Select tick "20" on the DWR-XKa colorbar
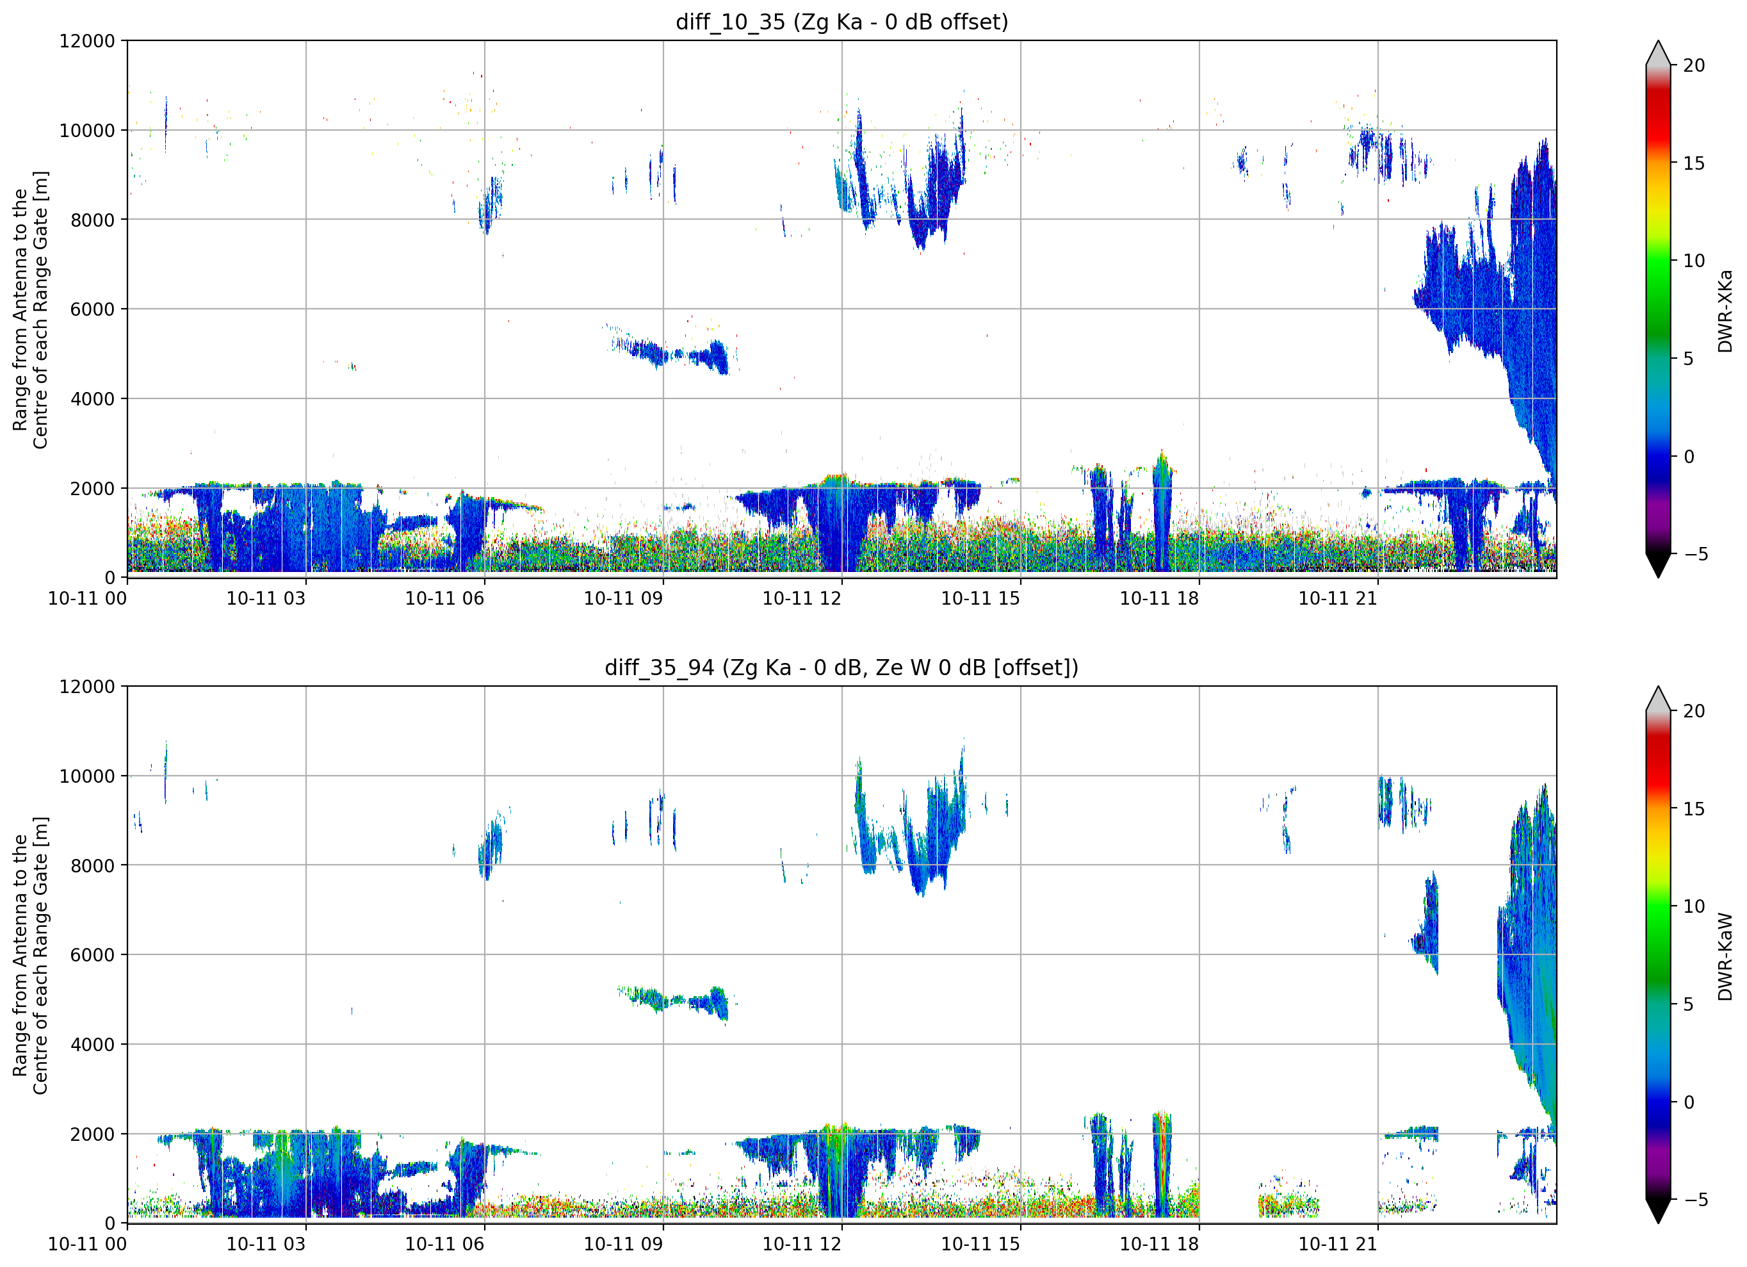Viewport: 1747px width, 1267px height. tap(1694, 65)
